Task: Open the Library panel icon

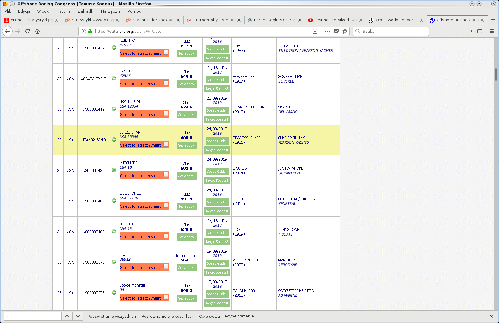Action: [x=470, y=31]
